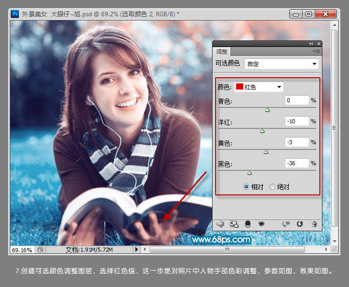This screenshot has height=287, width=349.
Task: Click the clip to layer circle icon
Action: (x=247, y=224)
